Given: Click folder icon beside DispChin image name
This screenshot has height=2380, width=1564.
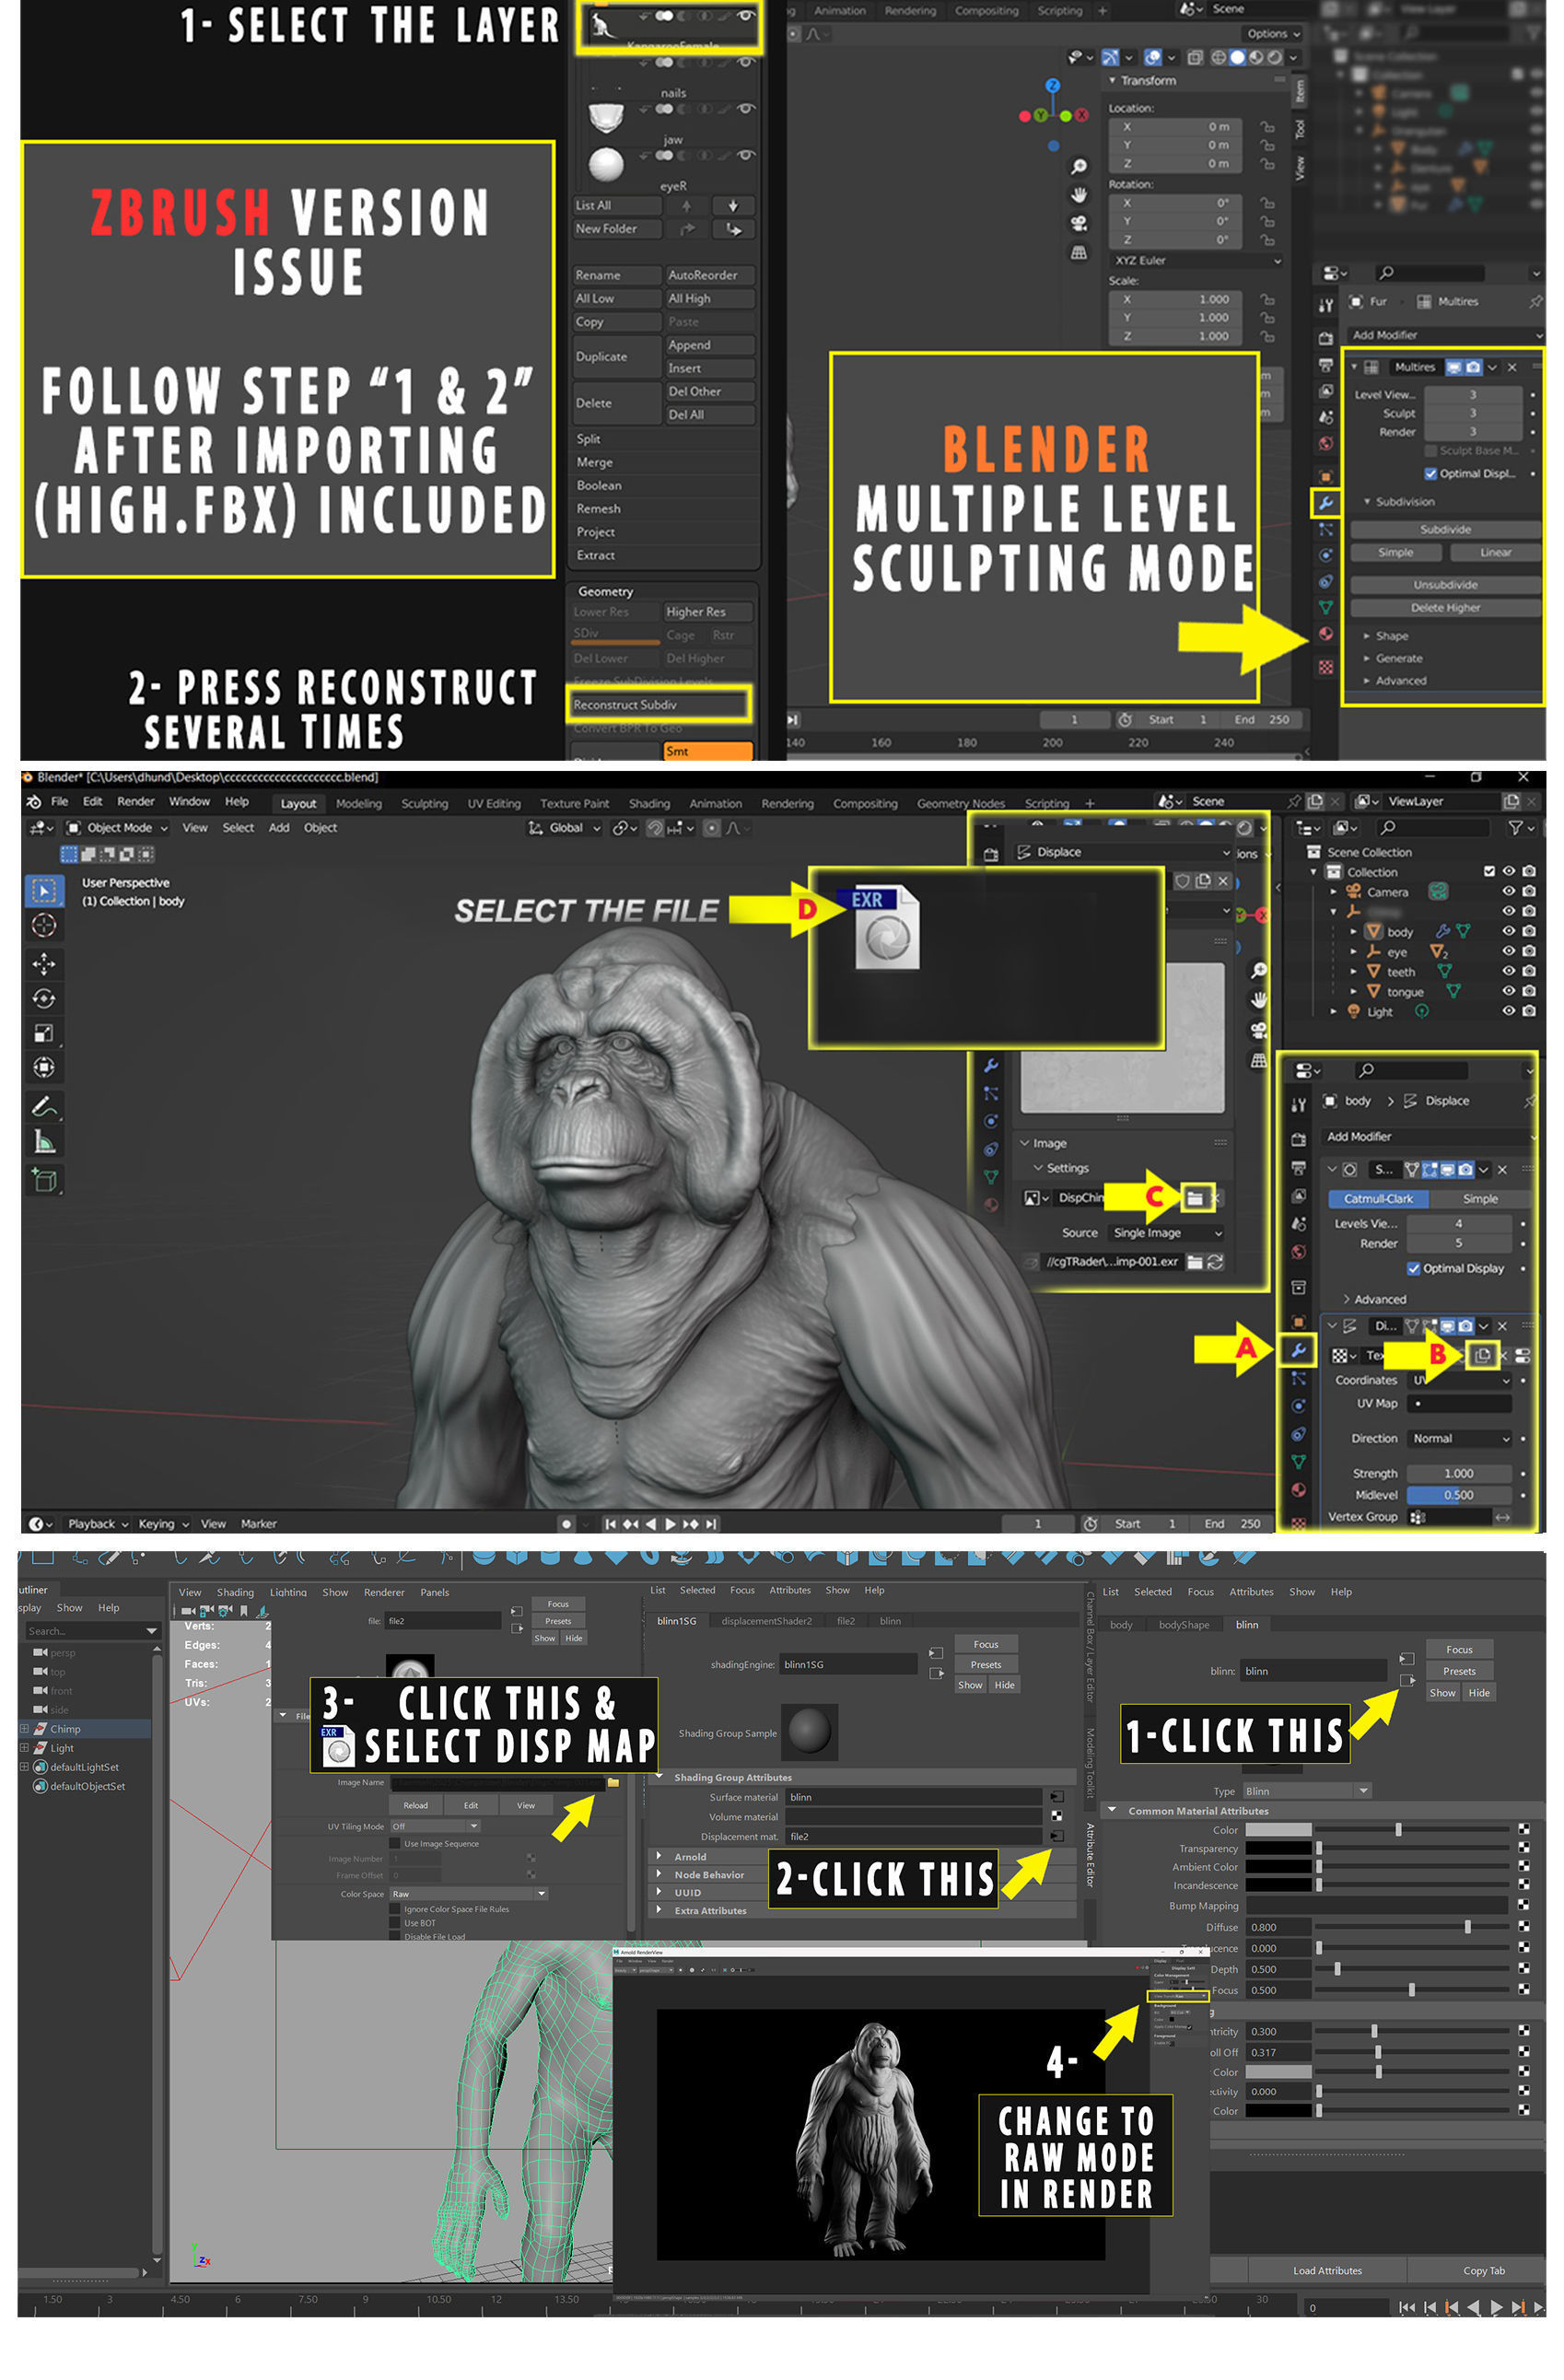Looking at the screenshot, I should point(1194,1197).
